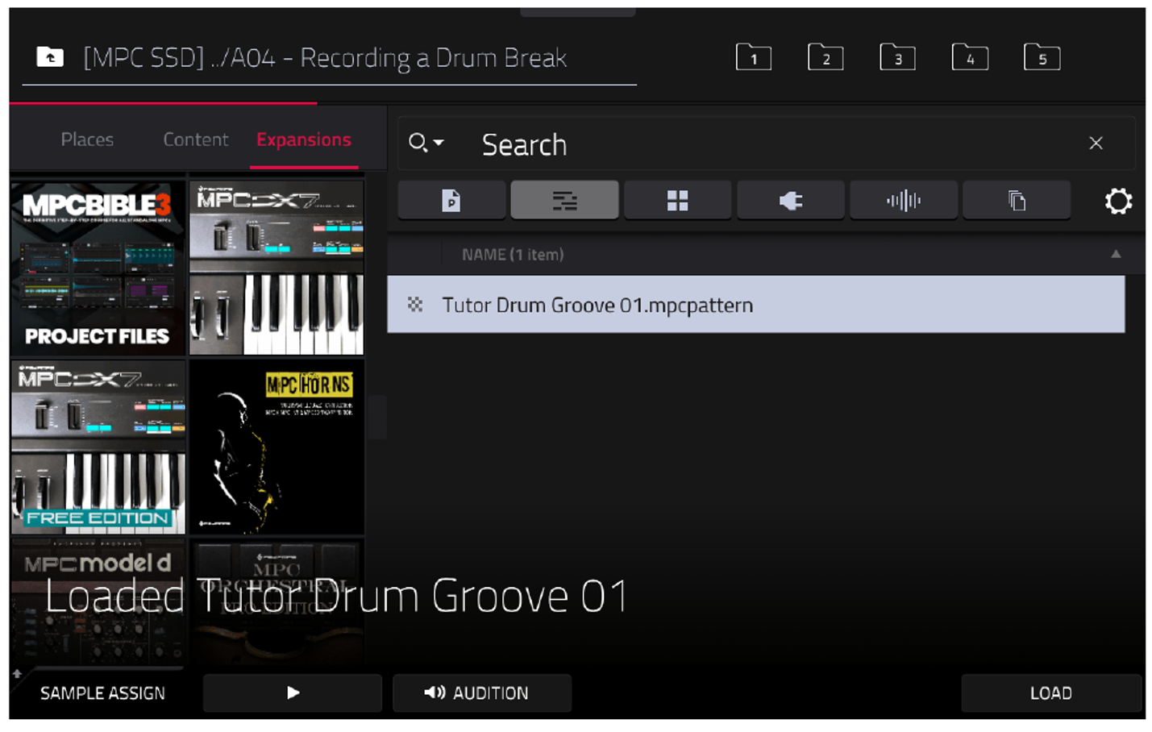
Task: Filter browser by programs (grid icon)
Action: click(x=677, y=200)
